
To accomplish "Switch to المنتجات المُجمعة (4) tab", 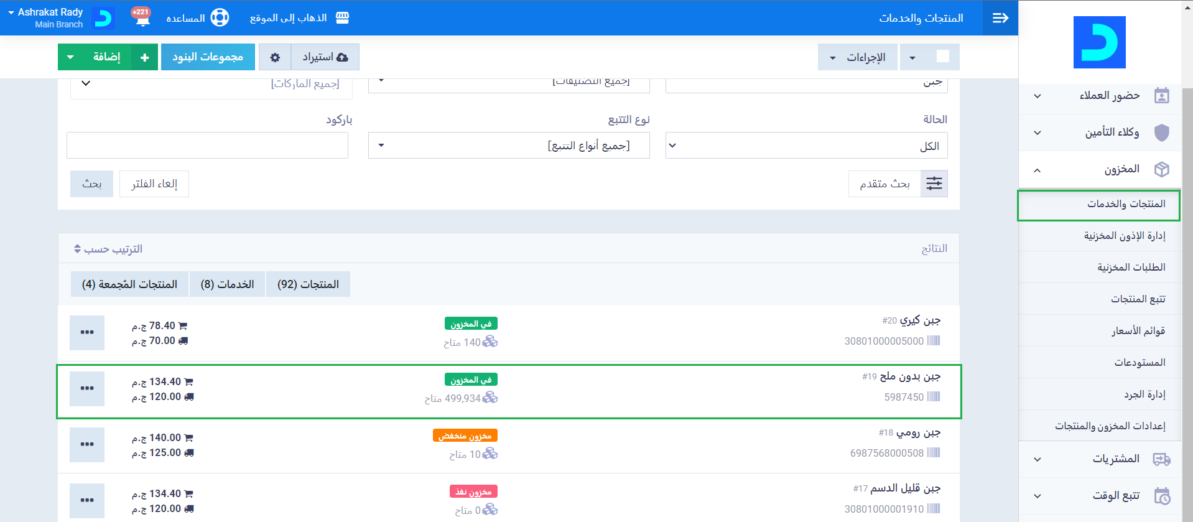I will pos(129,284).
